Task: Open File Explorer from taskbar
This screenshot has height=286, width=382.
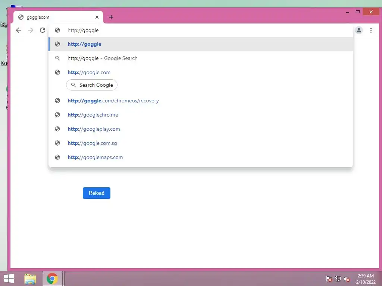Action: tap(30, 279)
